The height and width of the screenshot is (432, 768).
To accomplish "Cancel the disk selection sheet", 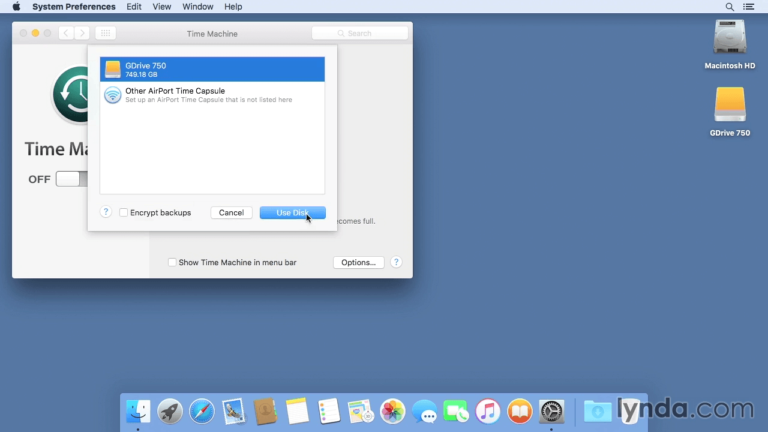I will (231, 212).
